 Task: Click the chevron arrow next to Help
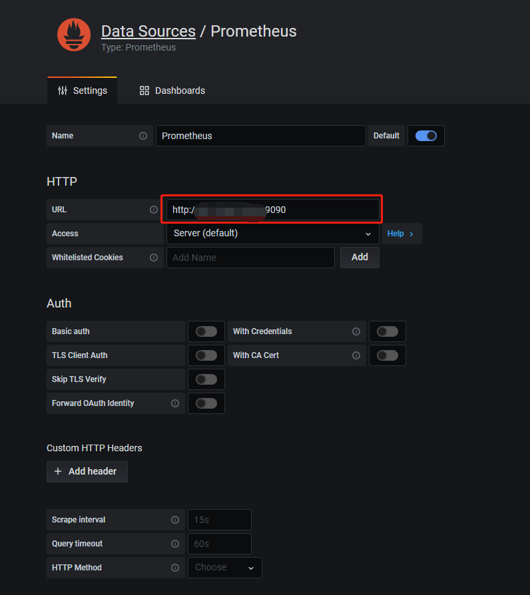411,234
